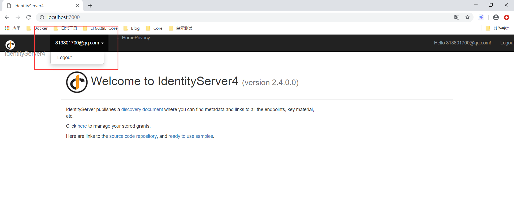Open the 单元测试 bookmark folder
514x224 pixels.
pos(181,28)
